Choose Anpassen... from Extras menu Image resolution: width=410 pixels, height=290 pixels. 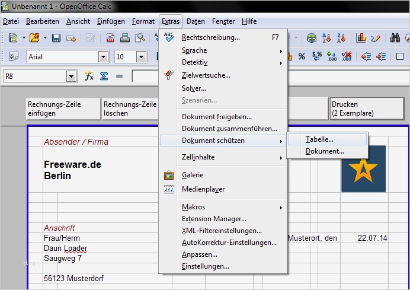point(223,254)
